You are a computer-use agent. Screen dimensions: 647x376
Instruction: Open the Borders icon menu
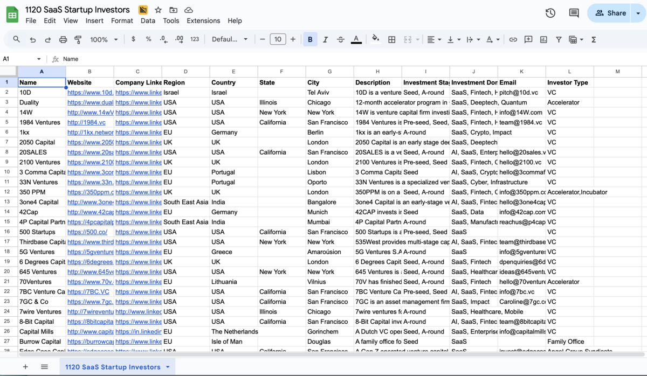point(391,39)
